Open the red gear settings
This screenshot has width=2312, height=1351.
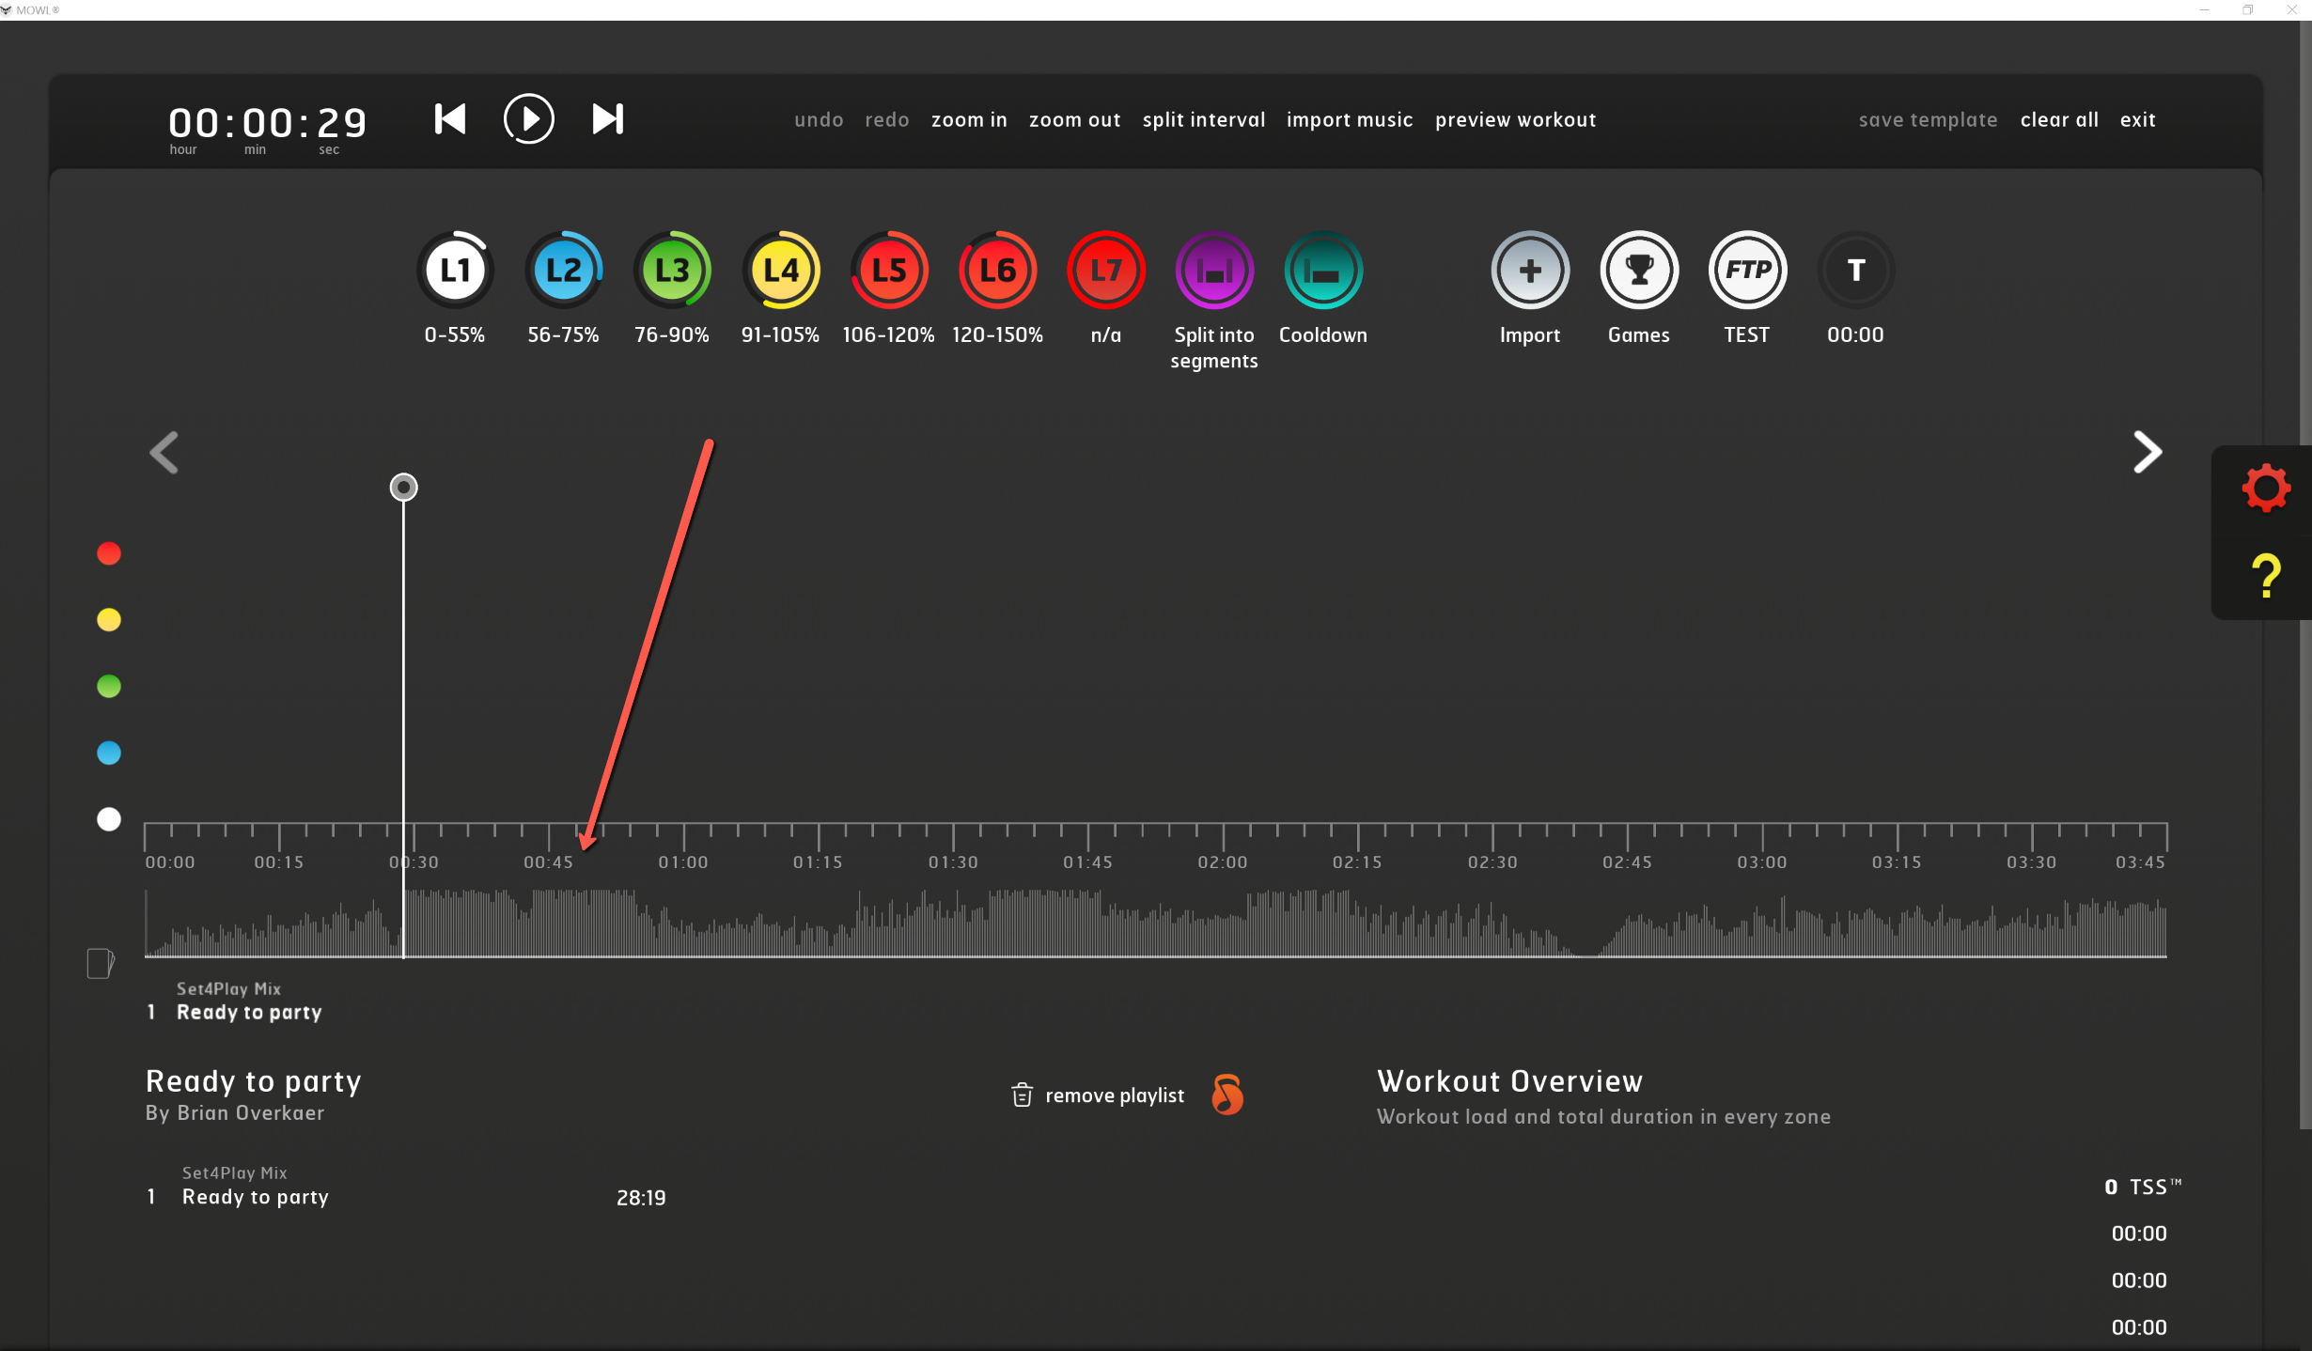pos(2266,488)
